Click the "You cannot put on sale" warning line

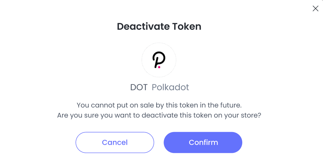159,105
